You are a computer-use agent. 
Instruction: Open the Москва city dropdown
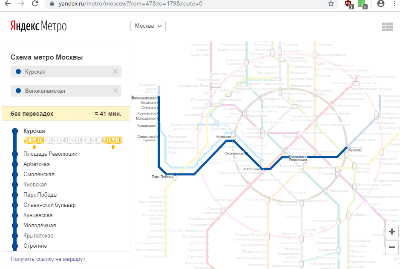point(148,26)
